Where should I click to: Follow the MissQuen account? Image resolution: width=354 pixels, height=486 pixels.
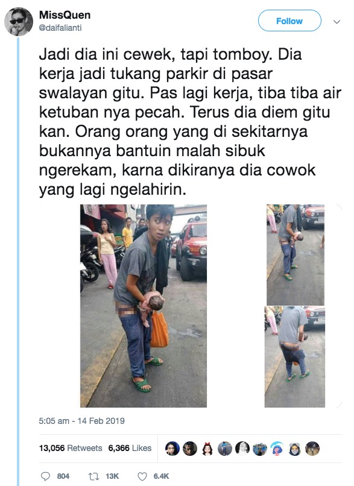click(289, 21)
